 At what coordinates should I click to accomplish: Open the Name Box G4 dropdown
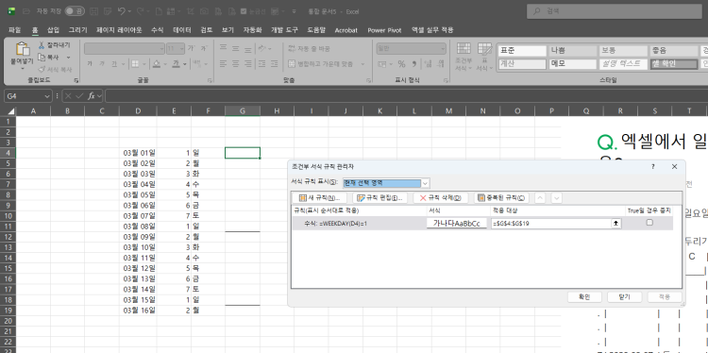47,95
